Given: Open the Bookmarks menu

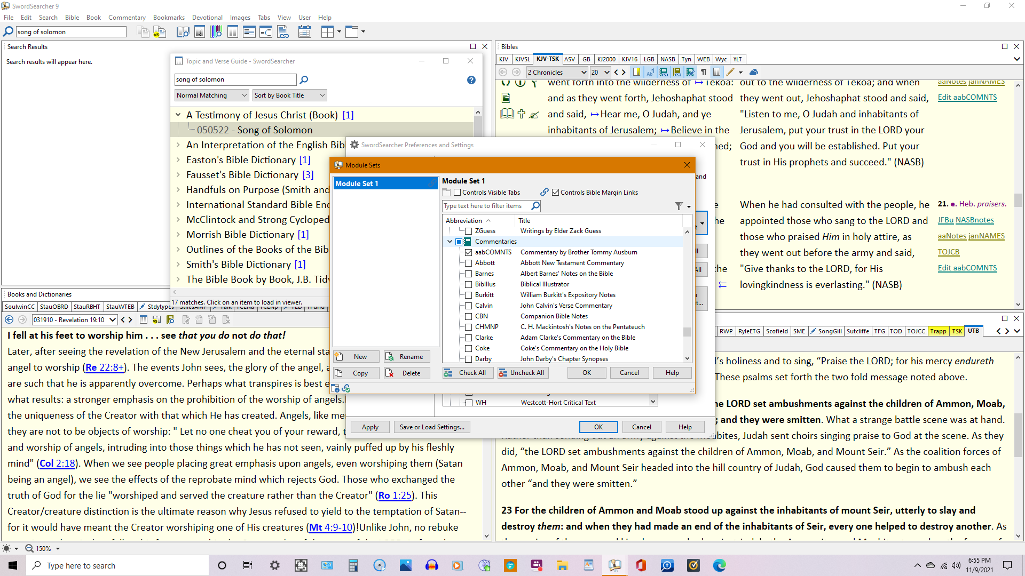Looking at the screenshot, I should point(169,18).
